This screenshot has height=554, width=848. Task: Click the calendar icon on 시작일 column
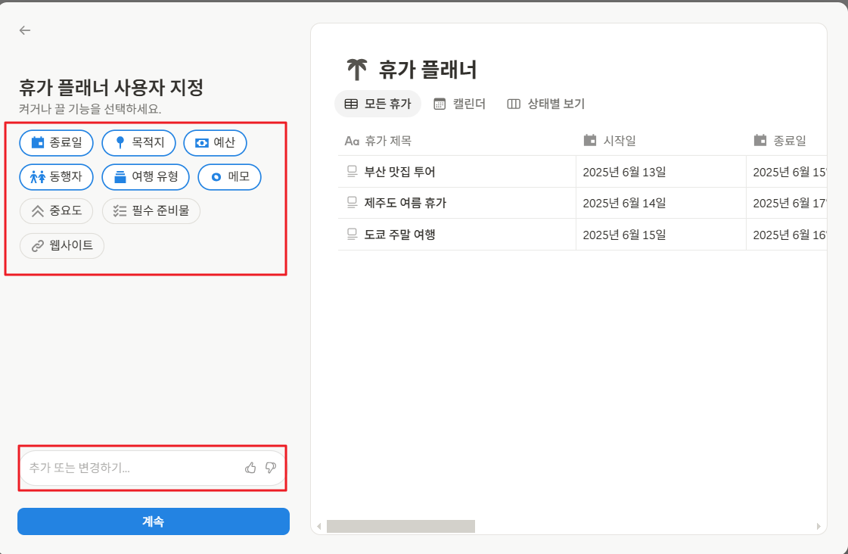tap(589, 140)
